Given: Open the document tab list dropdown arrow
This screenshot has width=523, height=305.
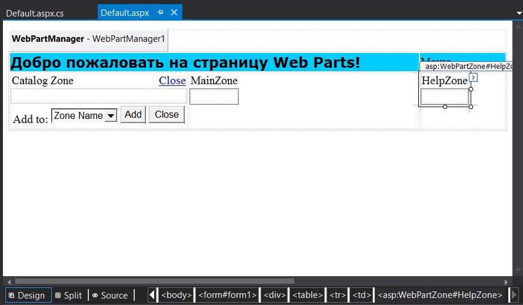Looking at the screenshot, I should [519, 14].
